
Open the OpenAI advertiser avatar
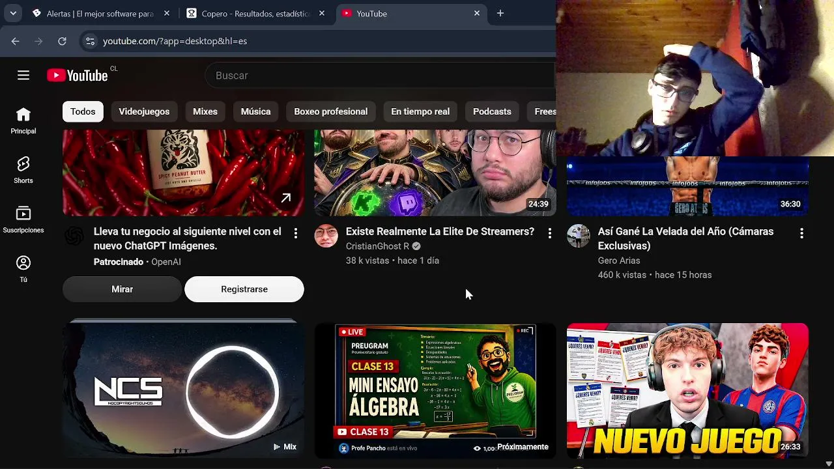click(x=74, y=236)
